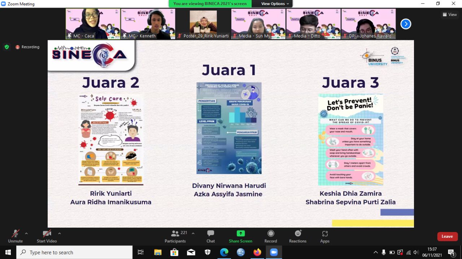The width and height of the screenshot is (462, 259).
Task: Launch Firefox from the taskbar
Action: pyautogui.click(x=257, y=252)
